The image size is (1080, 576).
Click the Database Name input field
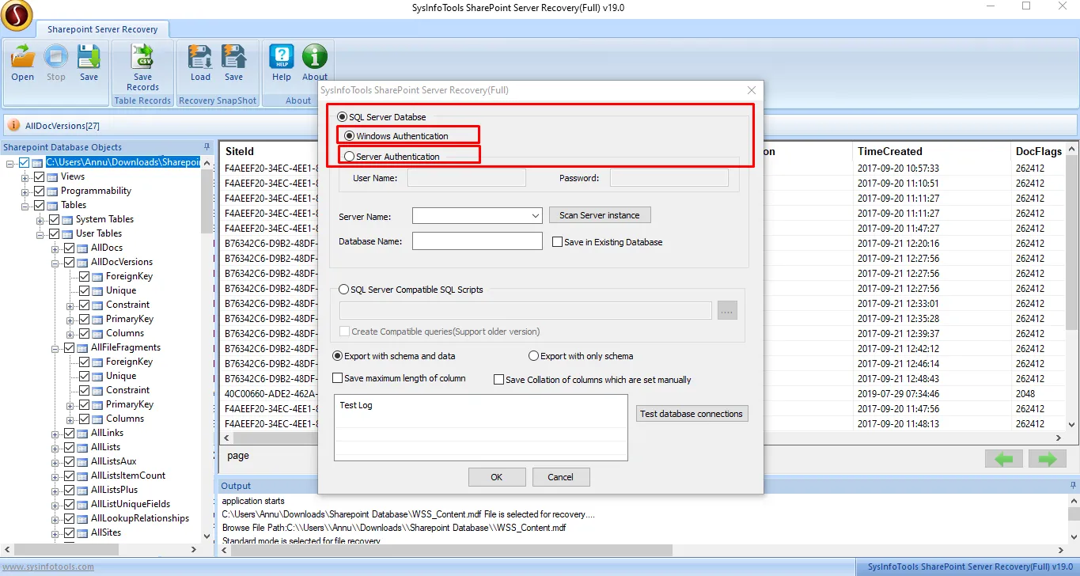(x=477, y=241)
